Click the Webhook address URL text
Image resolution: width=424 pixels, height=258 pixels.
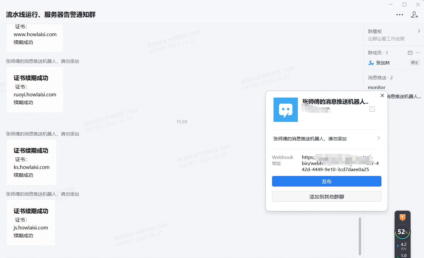(340, 163)
